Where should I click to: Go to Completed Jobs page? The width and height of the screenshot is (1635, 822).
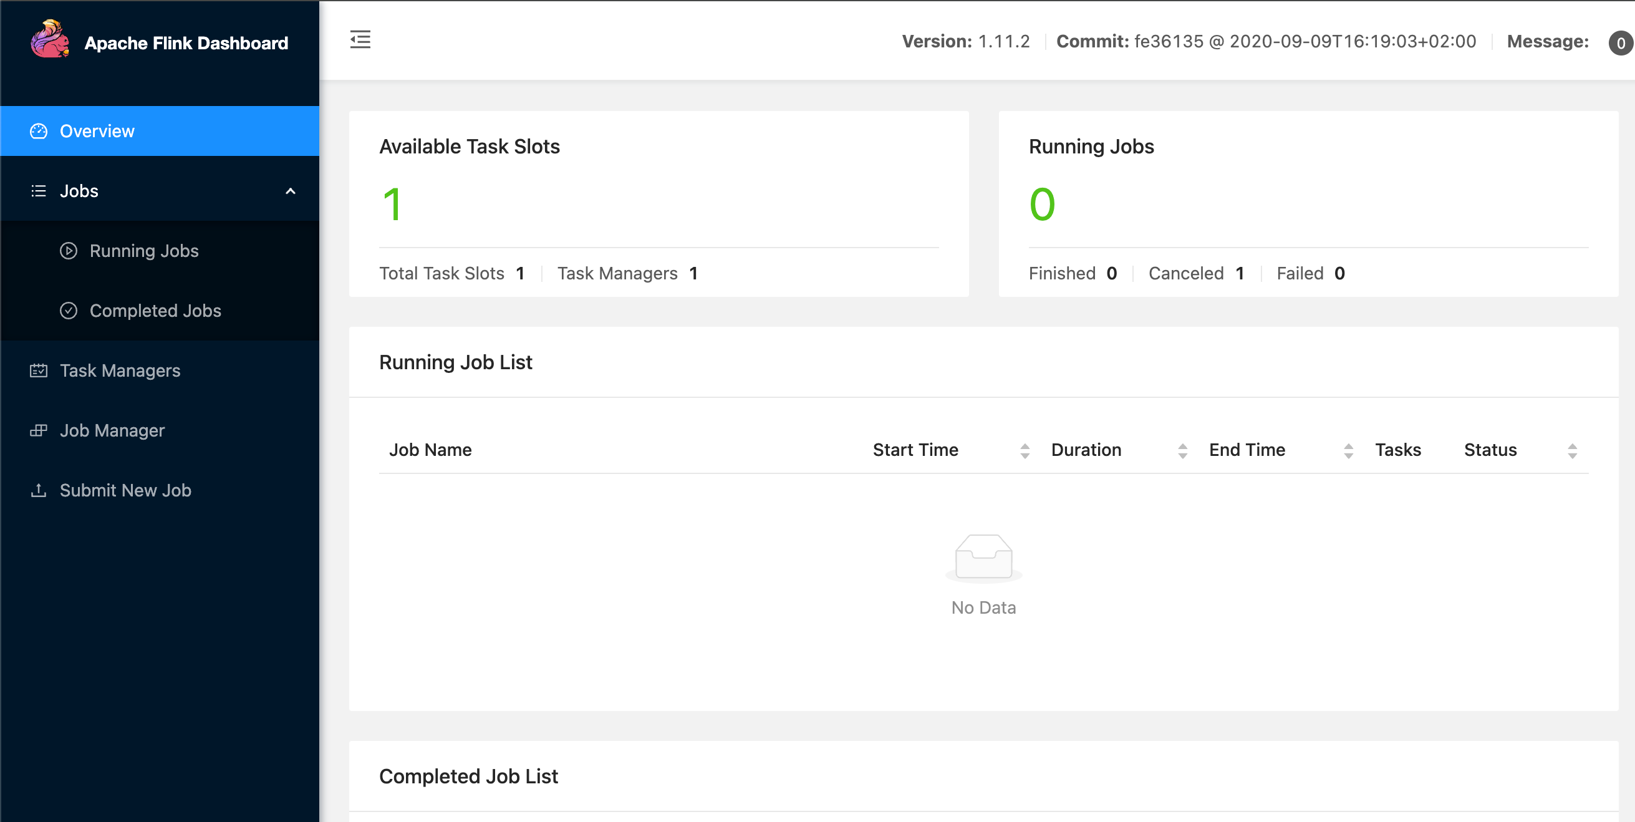tap(155, 311)
